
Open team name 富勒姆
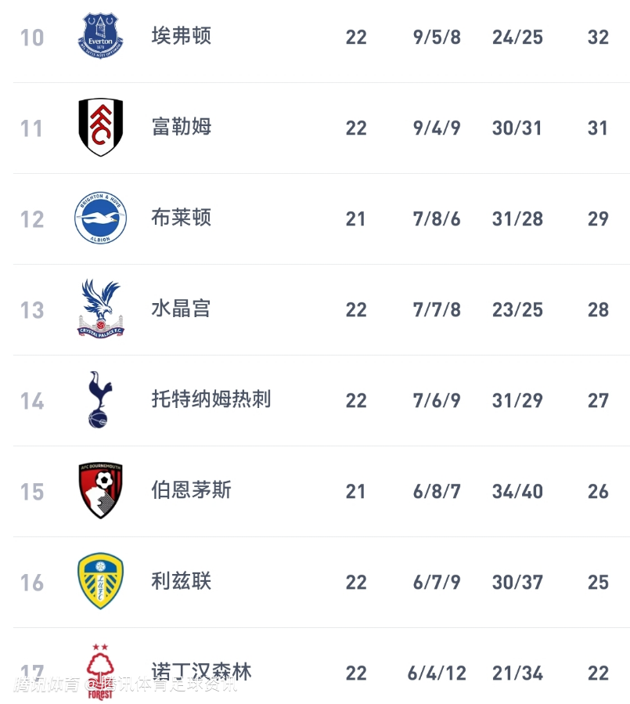point(182,127)
